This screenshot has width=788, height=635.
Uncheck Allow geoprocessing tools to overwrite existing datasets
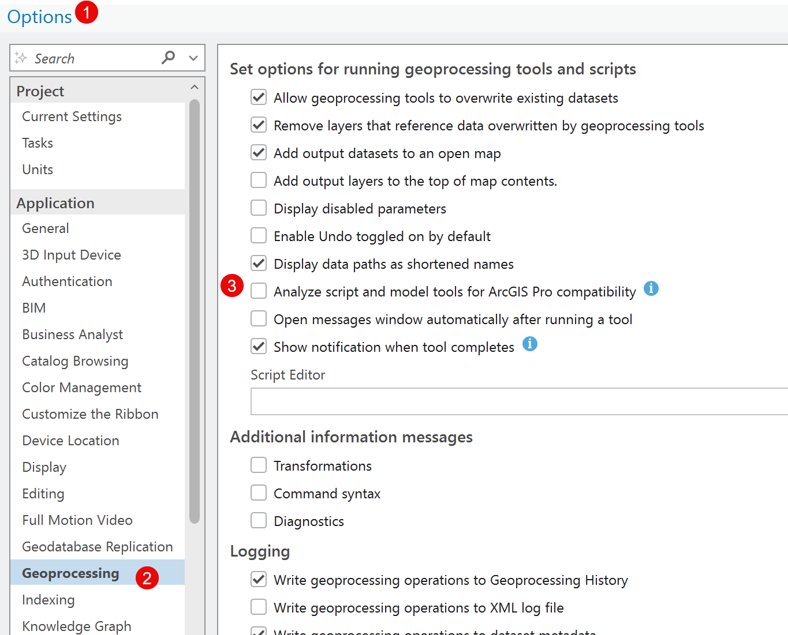258,97
